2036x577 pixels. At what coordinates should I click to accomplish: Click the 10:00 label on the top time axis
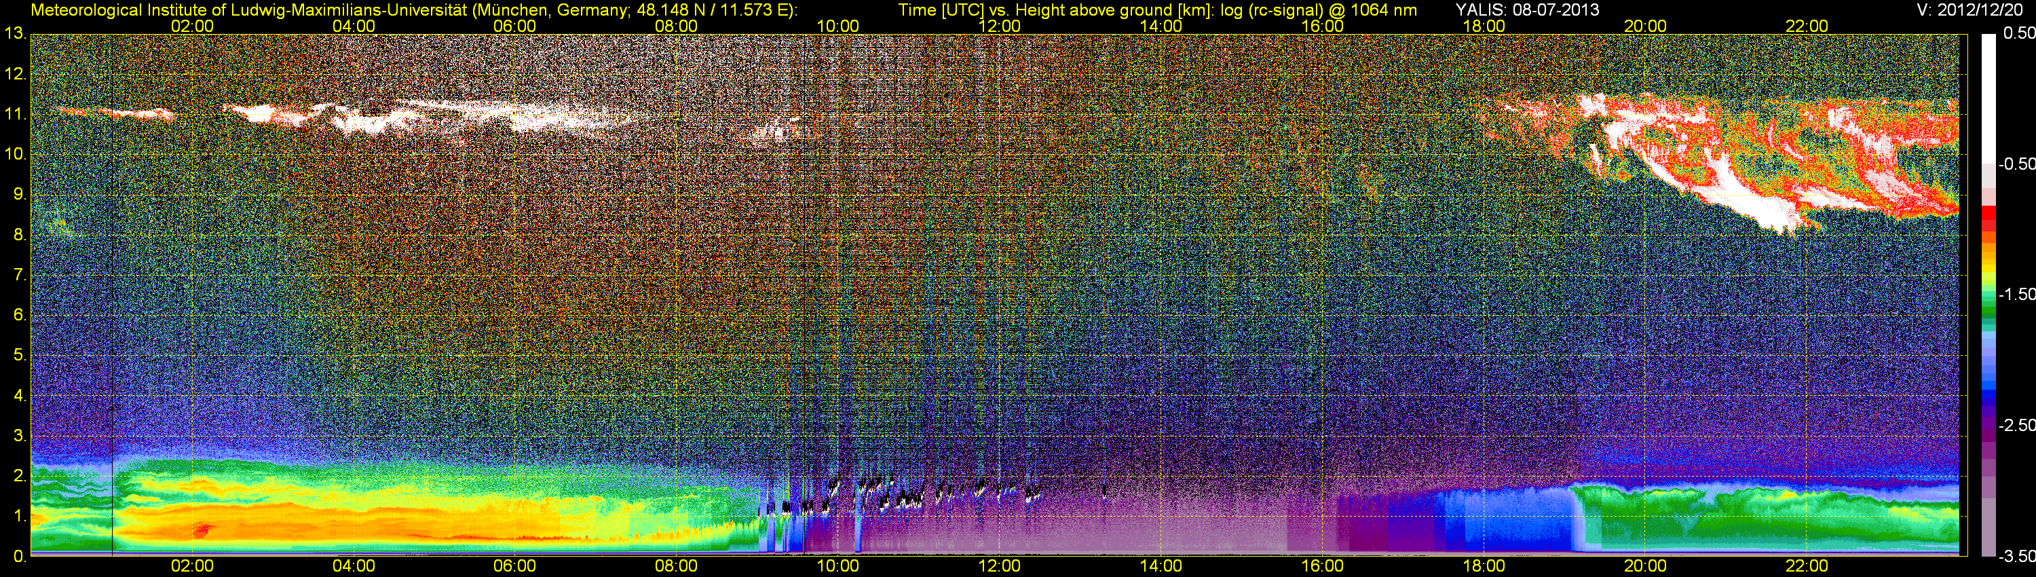click(837, 26)
